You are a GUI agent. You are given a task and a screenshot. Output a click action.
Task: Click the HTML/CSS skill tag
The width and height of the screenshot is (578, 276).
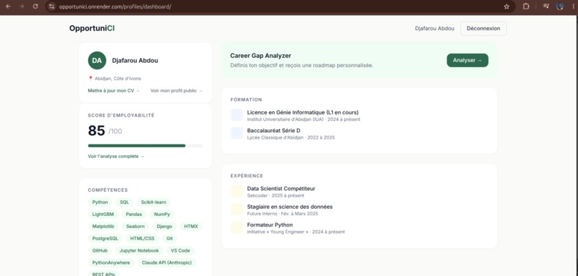pos(142,239)
